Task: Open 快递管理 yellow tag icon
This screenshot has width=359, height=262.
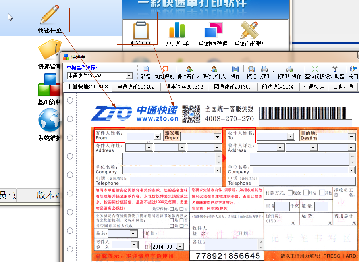Action: pos(50,50)
